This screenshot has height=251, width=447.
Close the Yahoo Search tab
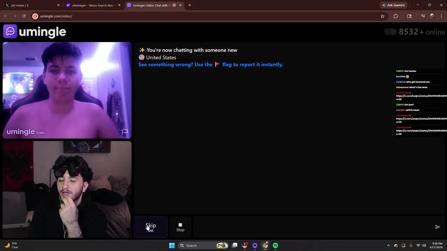(x=119, y=5)
